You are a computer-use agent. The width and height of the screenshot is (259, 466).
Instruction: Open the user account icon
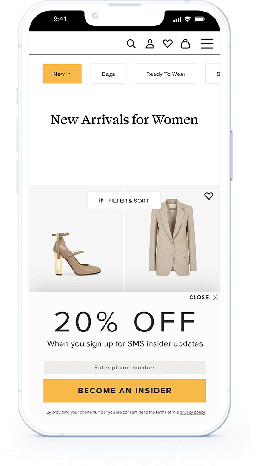[149, 43]
